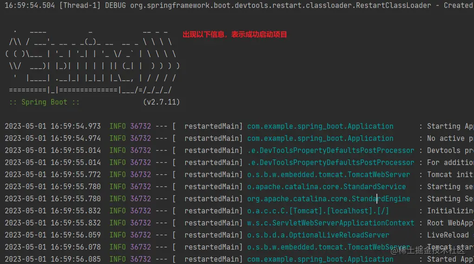The image size is (474, 264).
Task: Click the 'Starting se' message after StandardService
Action: click(x=450, y=187)
